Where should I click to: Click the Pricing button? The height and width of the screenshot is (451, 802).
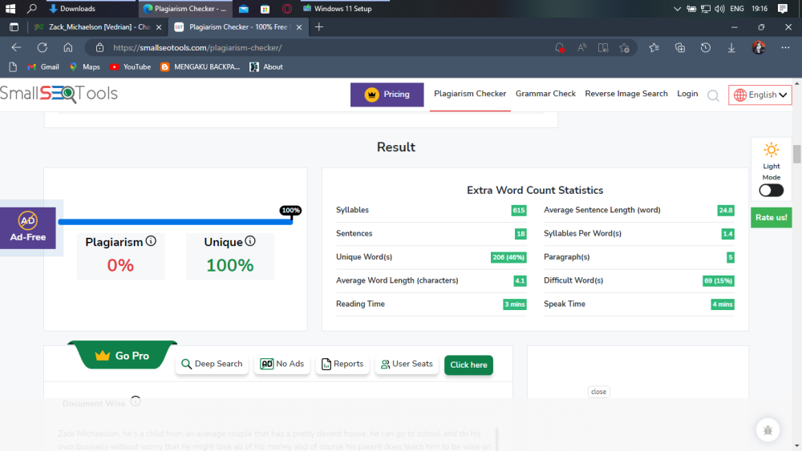pos(387,95)
